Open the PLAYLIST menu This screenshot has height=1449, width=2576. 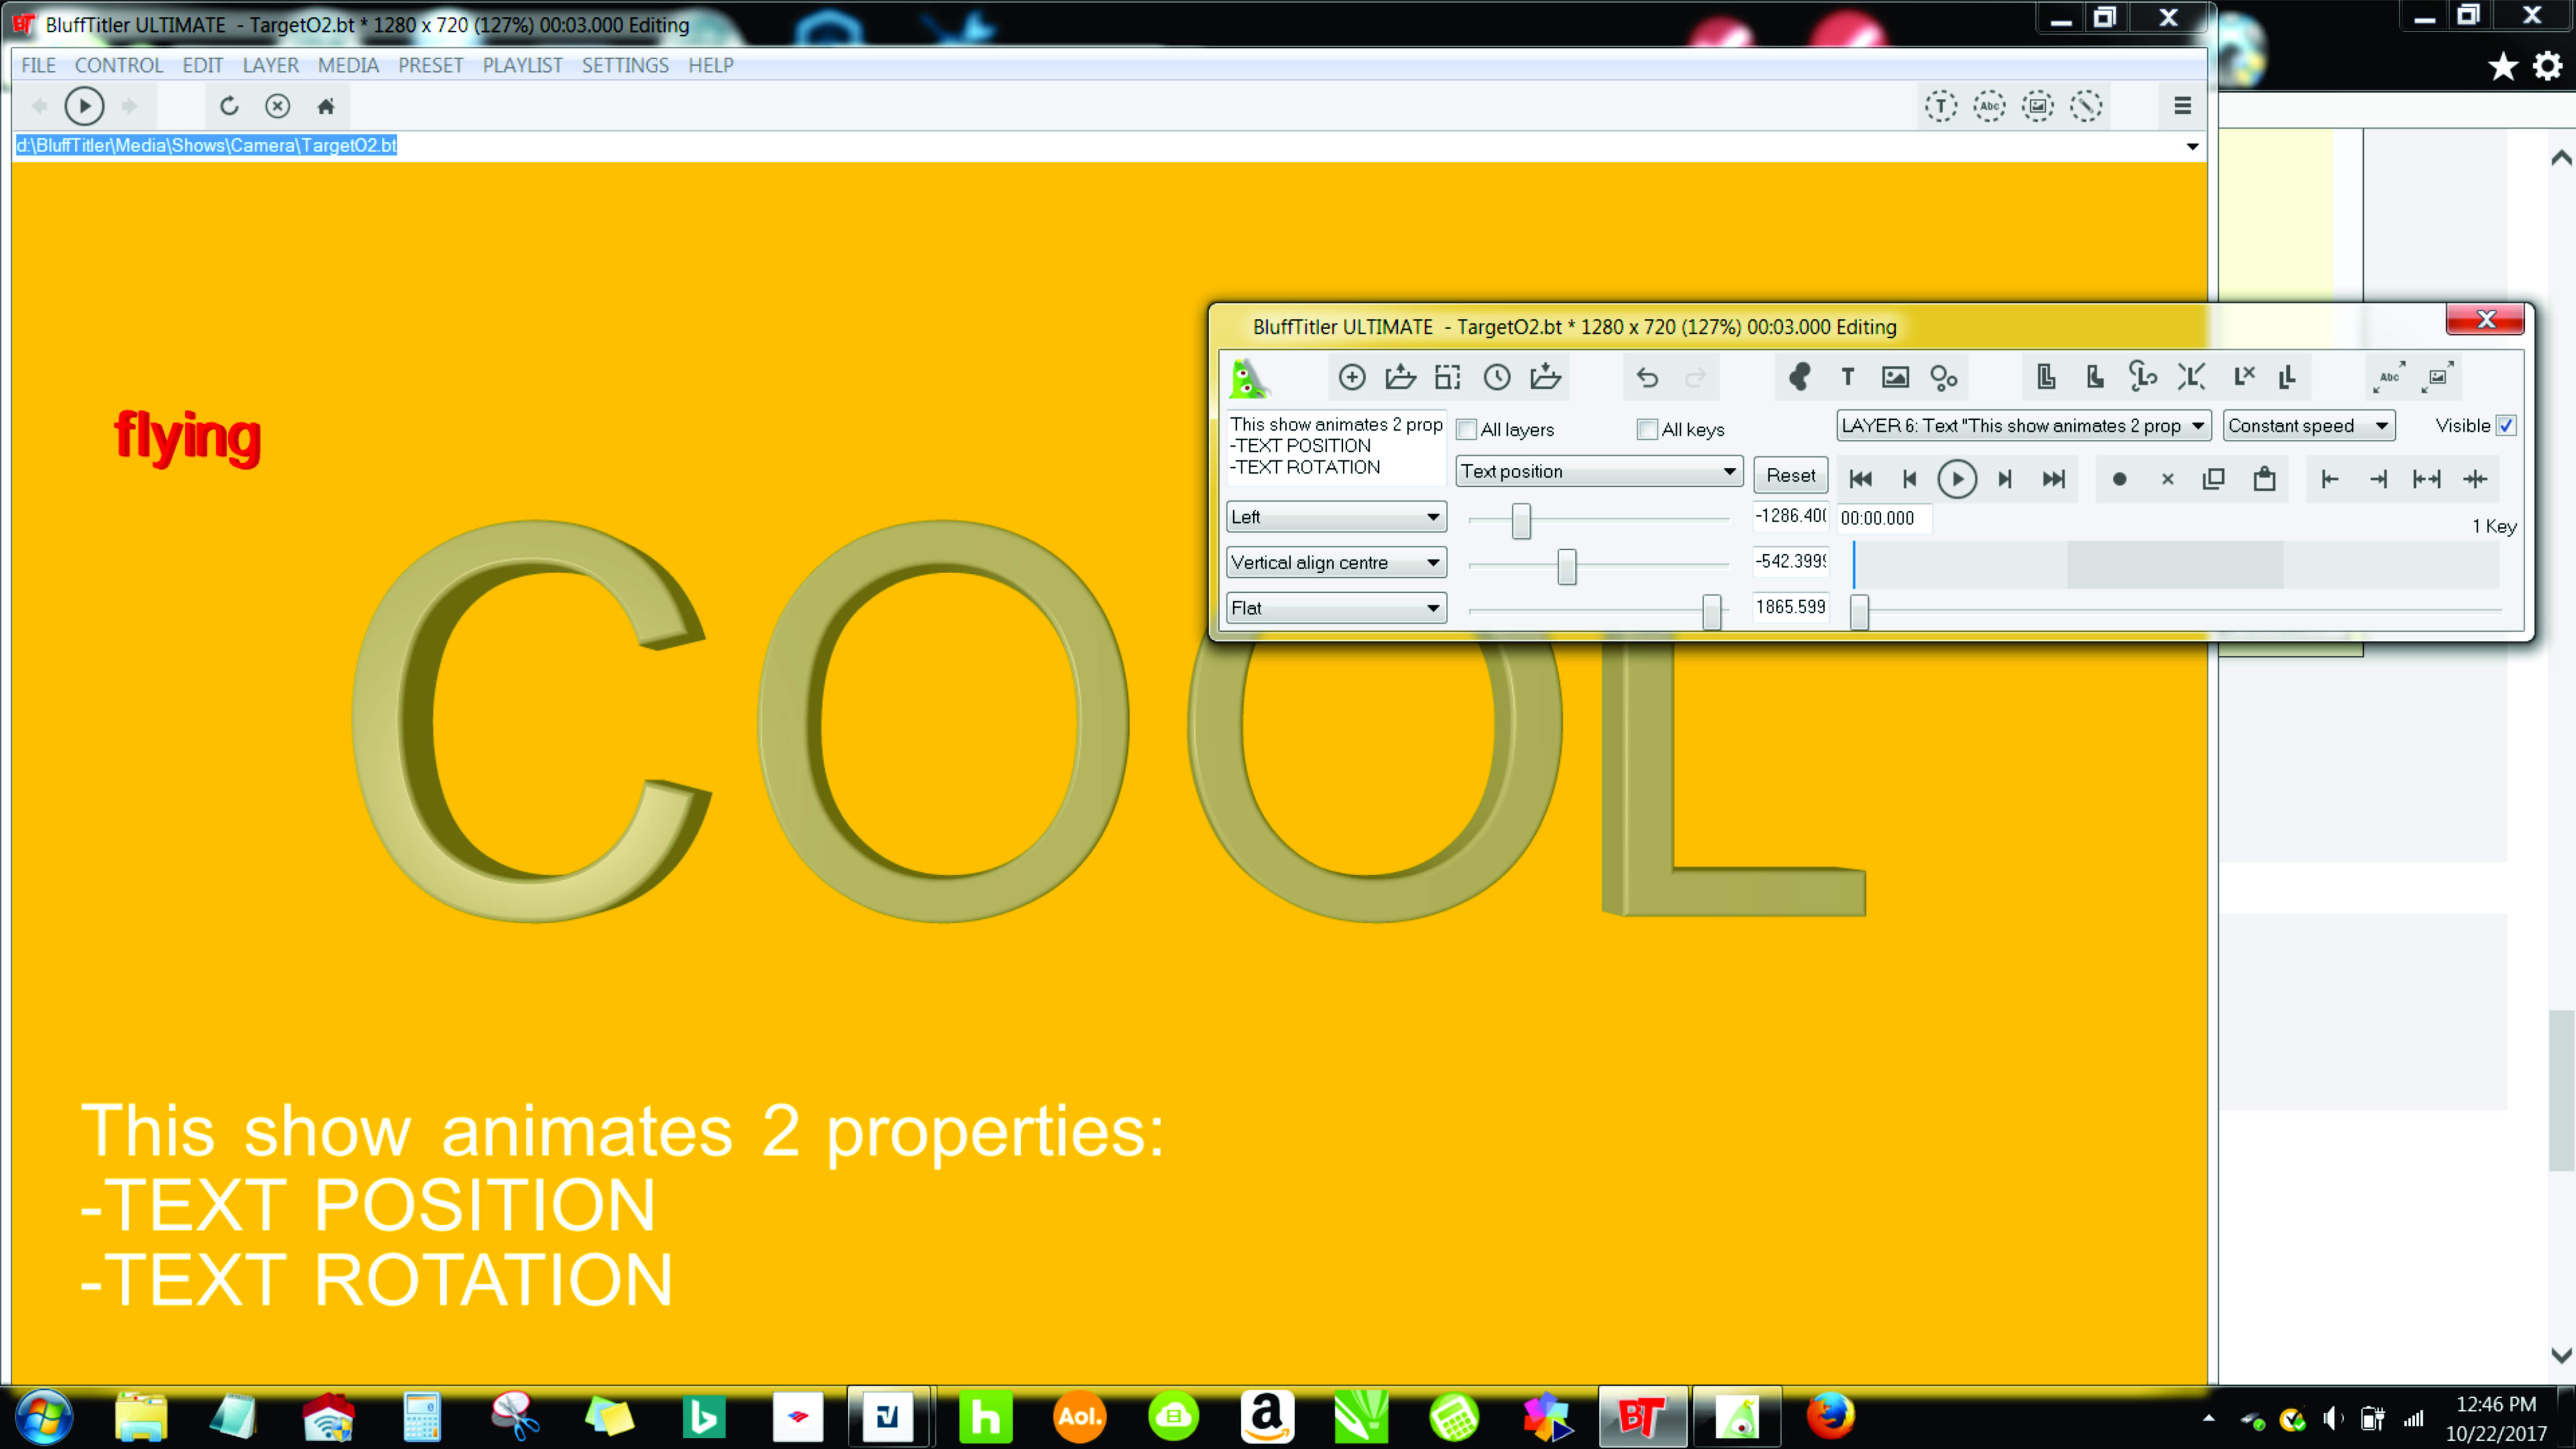[x=522, y=65]
